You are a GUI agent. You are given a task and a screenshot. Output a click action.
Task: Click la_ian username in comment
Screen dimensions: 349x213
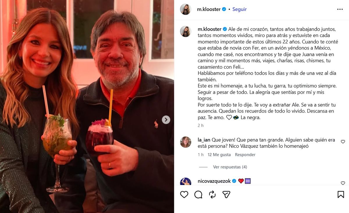(x=204, y=140)
